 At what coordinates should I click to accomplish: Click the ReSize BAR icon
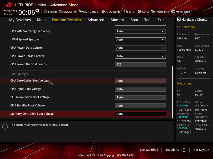click(153, 12)
